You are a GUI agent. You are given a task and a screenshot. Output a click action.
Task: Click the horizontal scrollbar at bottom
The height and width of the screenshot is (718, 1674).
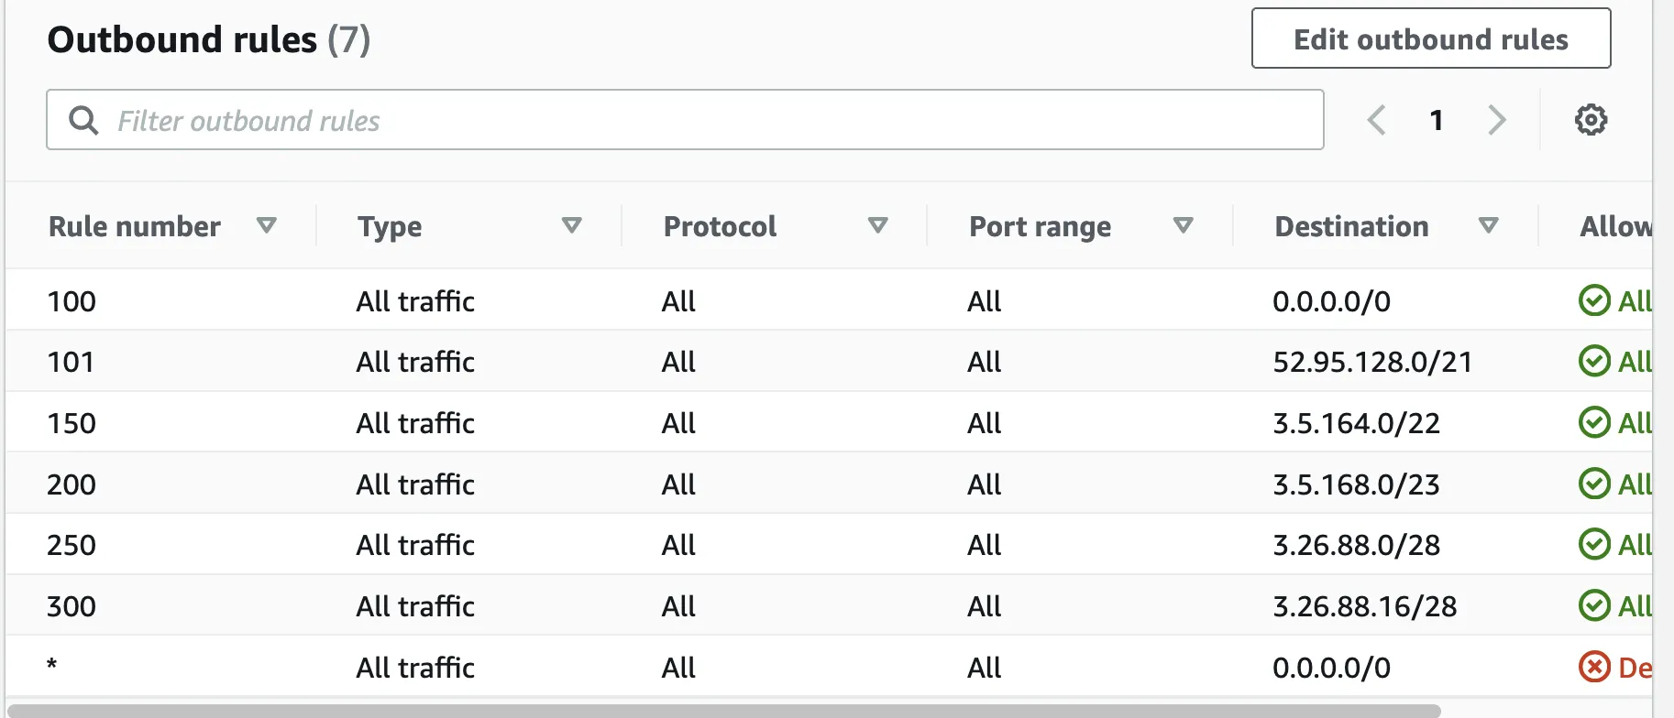coord(724,711)
